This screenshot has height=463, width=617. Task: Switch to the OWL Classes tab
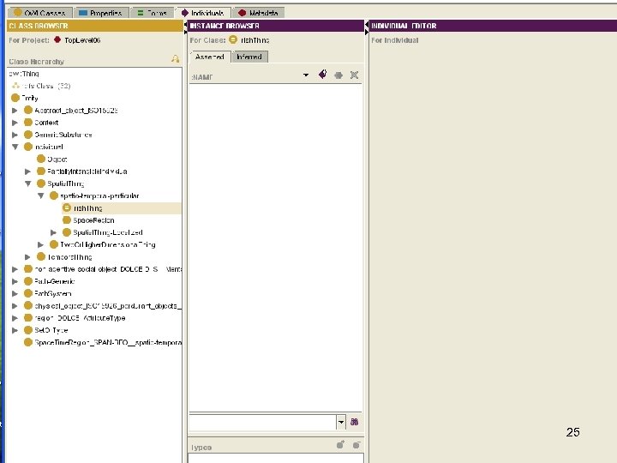(39, 13)
